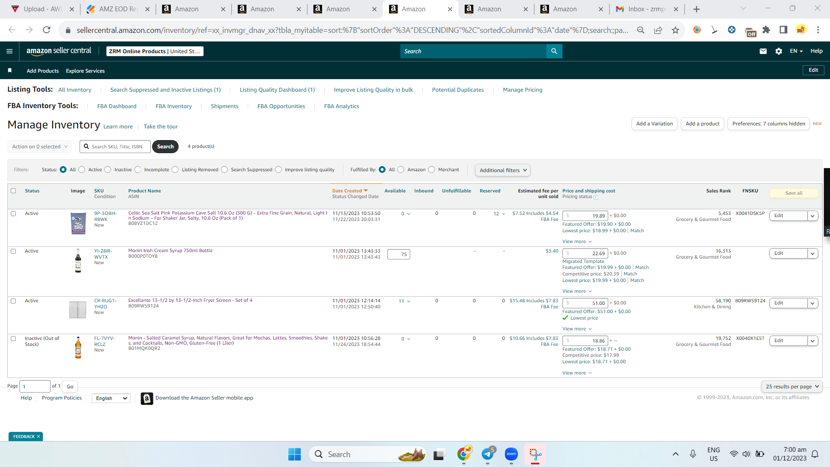Open Chrome three-dot menu
This screenshot has height=467, width=830.
pyautogui.click(x=818, y=30)
